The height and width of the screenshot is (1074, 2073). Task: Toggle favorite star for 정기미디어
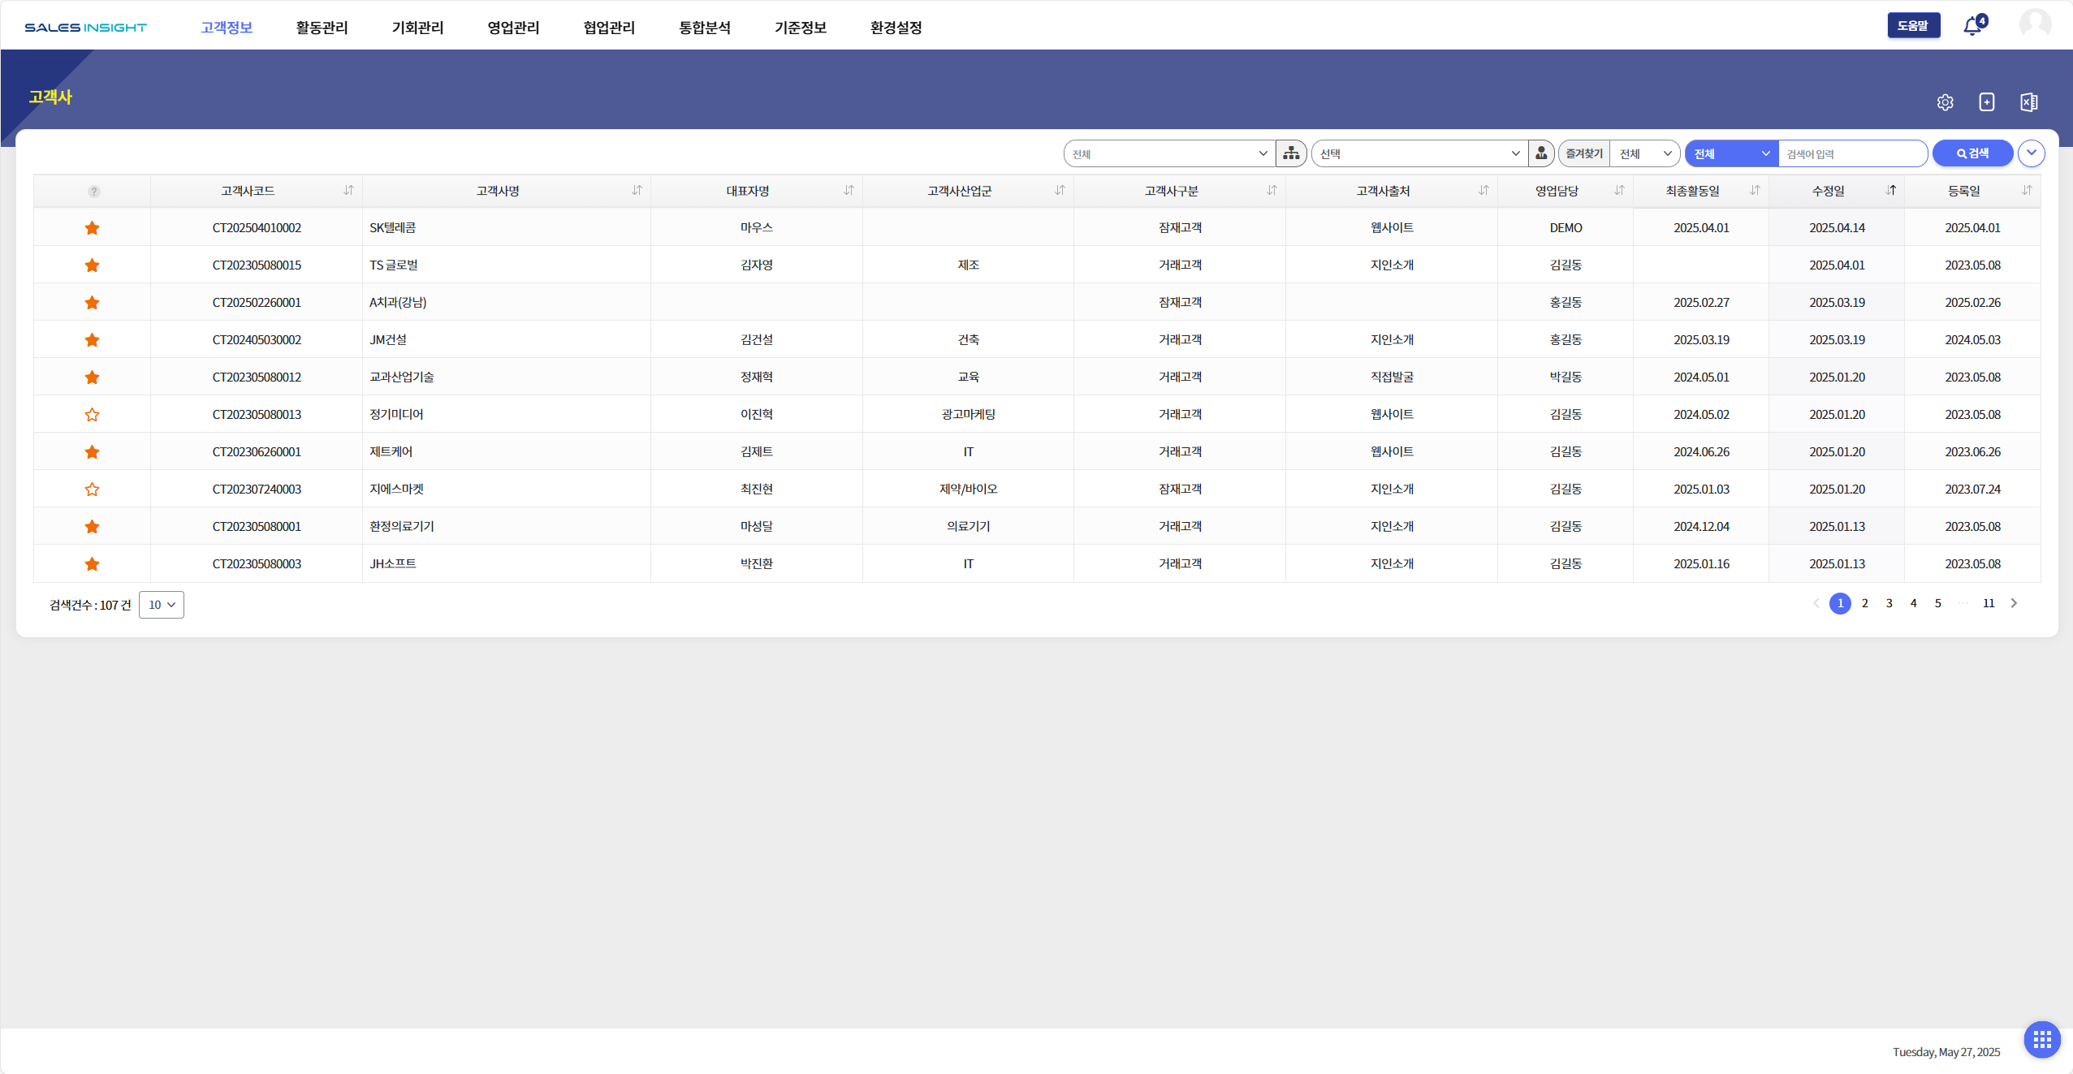[92, 415]
